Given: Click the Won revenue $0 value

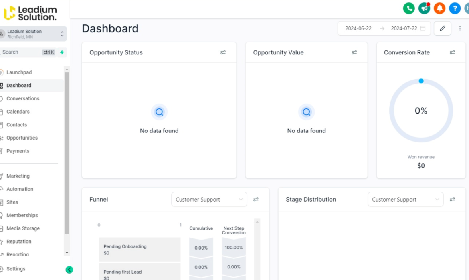Looking at the screenshot, I should pyautogui.click(x=421, y=166).
